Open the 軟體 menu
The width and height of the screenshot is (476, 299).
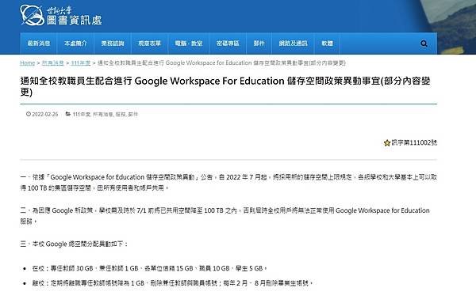(327, 44)
